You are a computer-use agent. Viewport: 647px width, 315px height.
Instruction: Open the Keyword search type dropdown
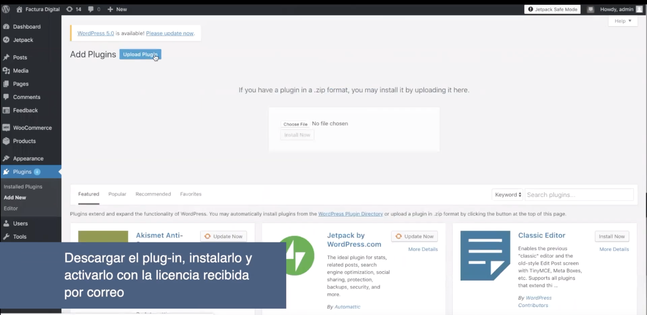(507, 195)
